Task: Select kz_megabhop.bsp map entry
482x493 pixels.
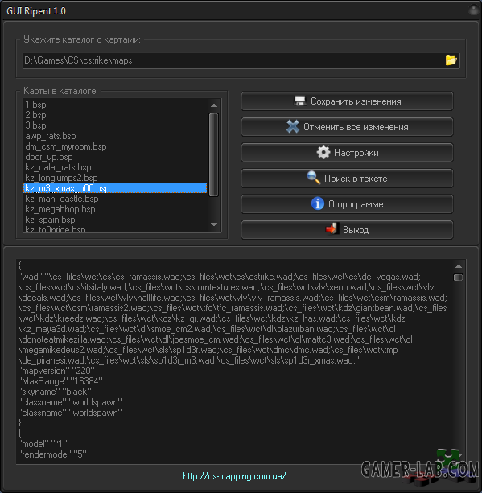Action: point(60,209)
